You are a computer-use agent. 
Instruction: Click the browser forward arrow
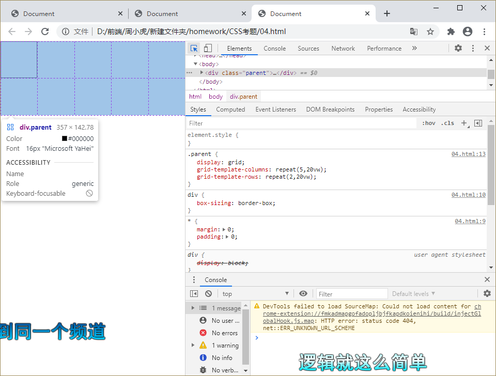[x=28, y=32]
